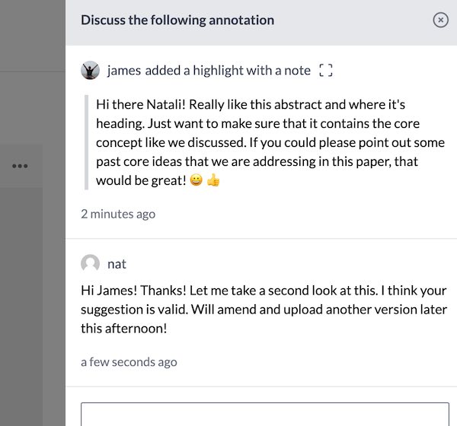Screen dimensions: 457x426
Task: Click nat's default avatar icon
Action: [90, 263]
